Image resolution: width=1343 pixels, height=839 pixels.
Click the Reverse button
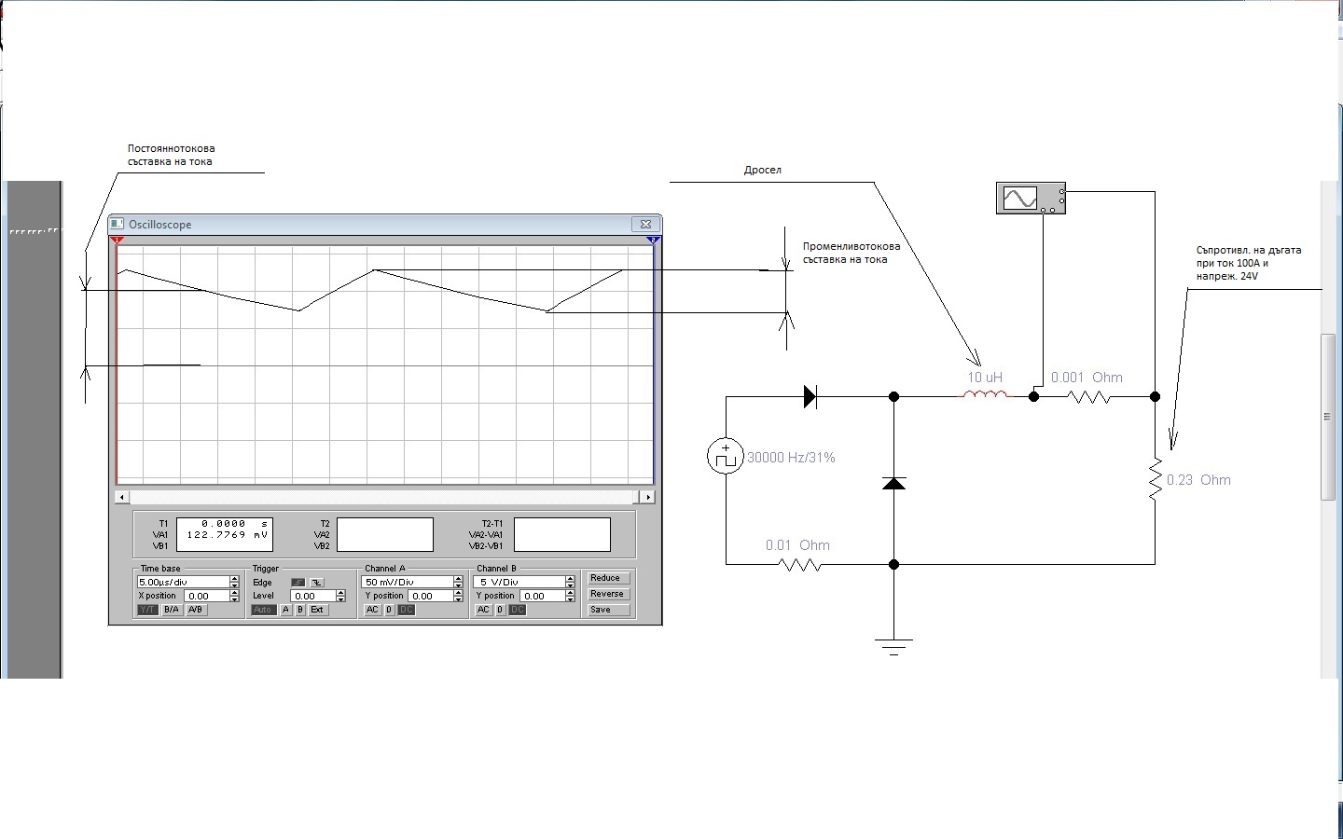[x=607, y=594]
